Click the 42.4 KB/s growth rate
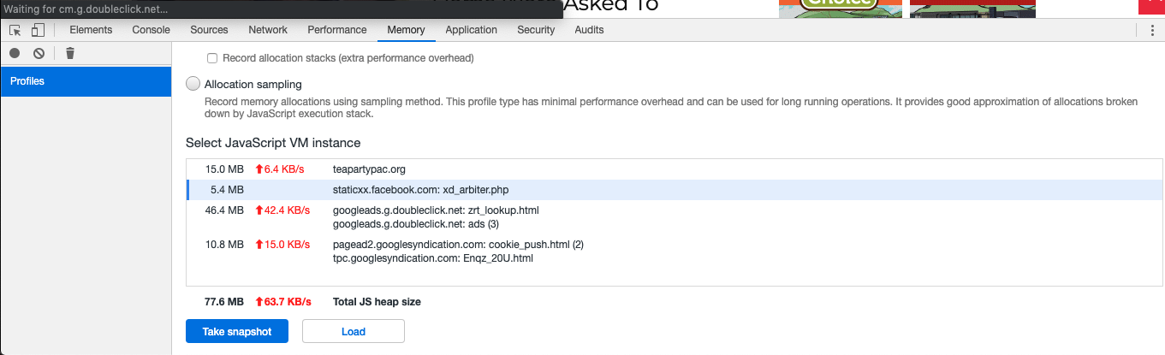This screenshot has width=1165, height=355. (x=282, y=210)
